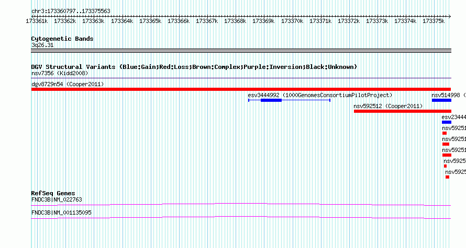The height and width of the screenshot is (248, 466).
Task: Select the magenta FNDC3B NM_022763 transcript line
Action: [x=241, y=205]
